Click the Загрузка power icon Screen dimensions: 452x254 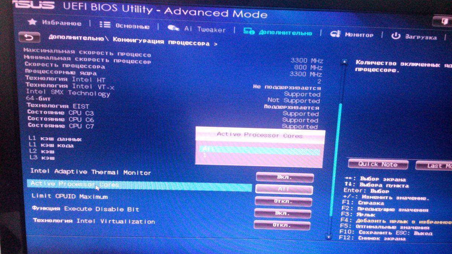pos(396,36)
